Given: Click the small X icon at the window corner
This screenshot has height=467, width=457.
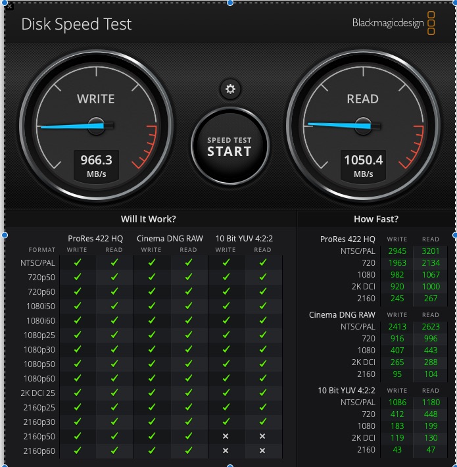Looking at the screenshot, I should coord(9,6).
